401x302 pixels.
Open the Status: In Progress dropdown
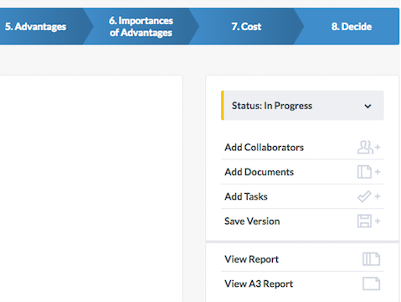pos(302,106)
